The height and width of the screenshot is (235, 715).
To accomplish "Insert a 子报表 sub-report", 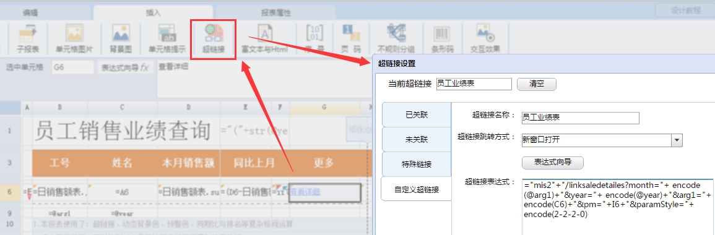I will 27,39.
